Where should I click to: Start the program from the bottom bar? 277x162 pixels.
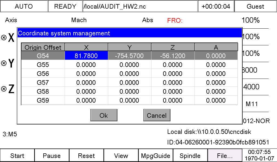pyautogui.click(x=17, y=156)
